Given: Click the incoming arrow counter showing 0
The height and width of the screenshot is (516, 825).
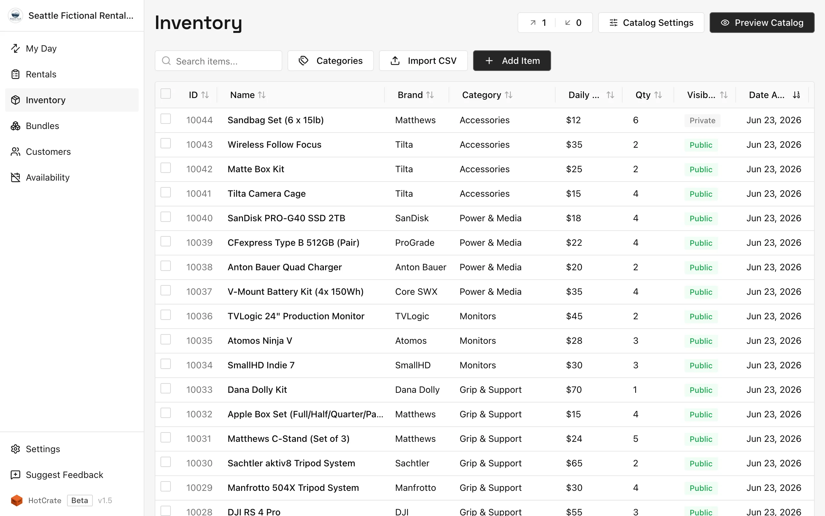Looking at the screenshot, I should 573,23.
